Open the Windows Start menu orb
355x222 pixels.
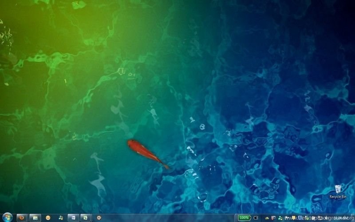click(x=7, y=218)
